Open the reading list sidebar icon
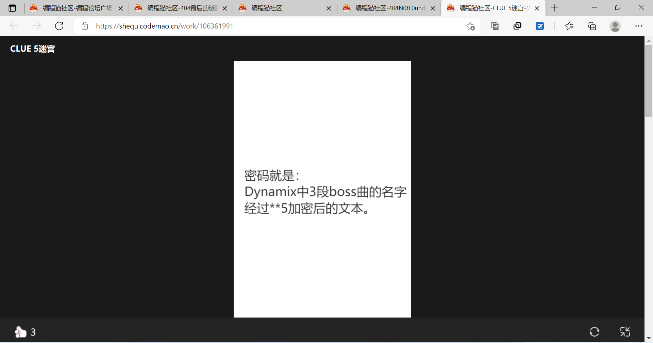653x343 pixels. (495, 26)
